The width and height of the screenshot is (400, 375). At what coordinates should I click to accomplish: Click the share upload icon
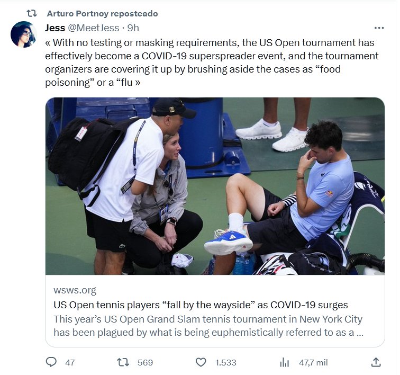coord(376,362)
